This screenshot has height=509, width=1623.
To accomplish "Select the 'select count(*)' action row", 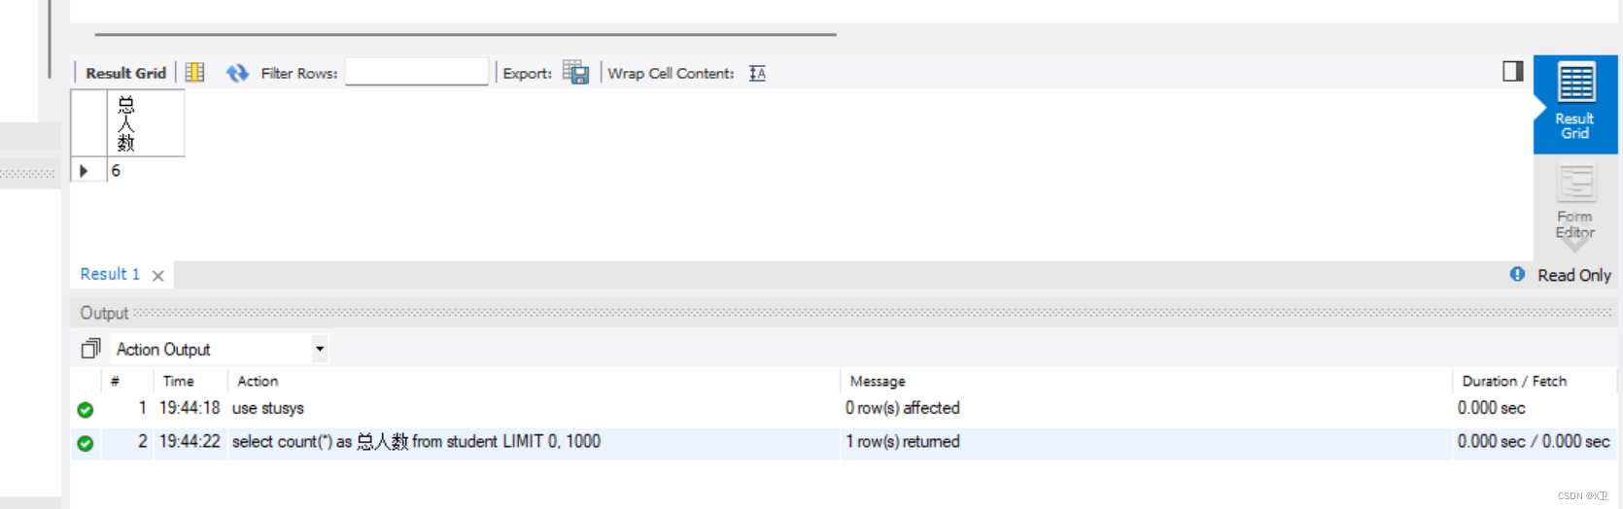I will click(x=844, y=442).
